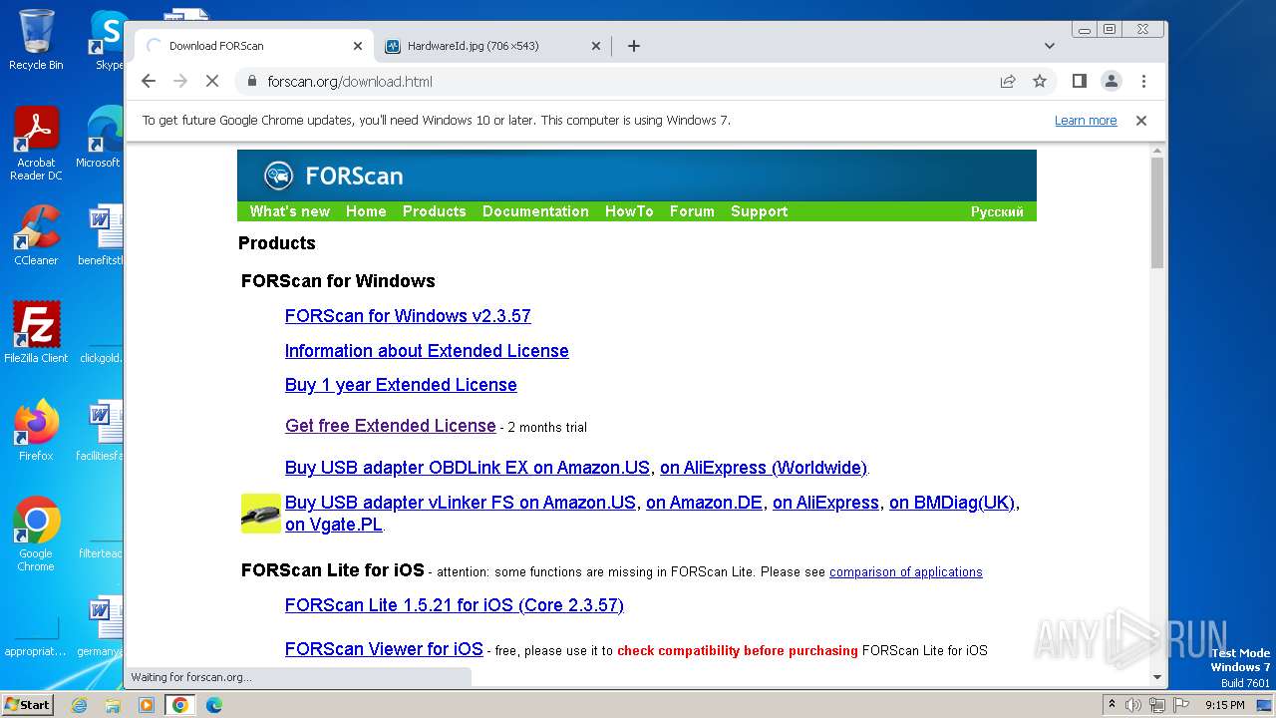Open the on Vgate.PL link
The image size is (1276, 718).
(x=334, y=525)
